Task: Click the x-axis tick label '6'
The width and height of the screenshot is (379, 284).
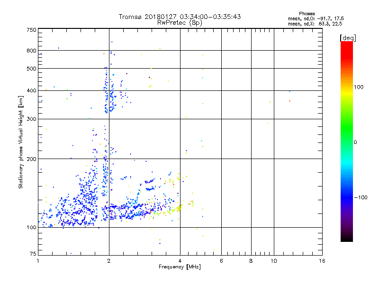Action: (221, 261)
